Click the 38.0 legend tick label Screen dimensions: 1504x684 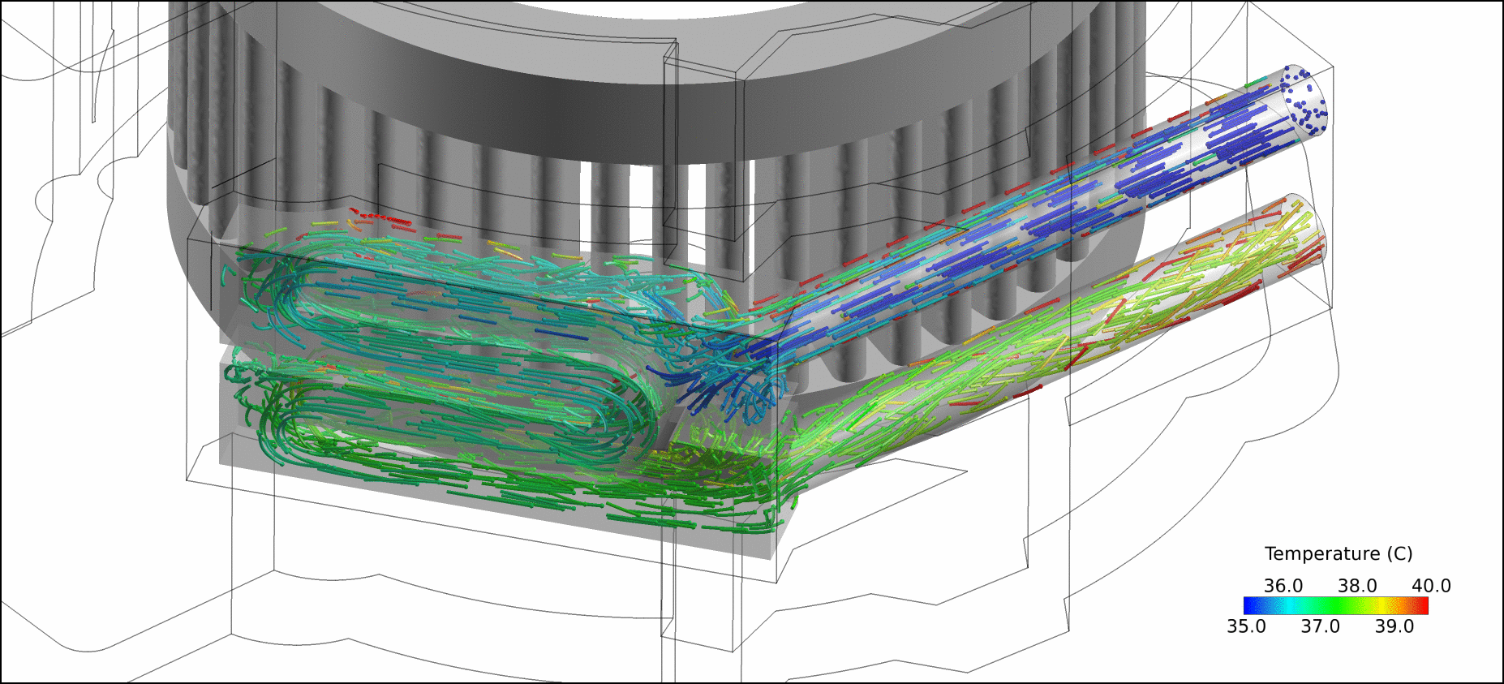1357,586
